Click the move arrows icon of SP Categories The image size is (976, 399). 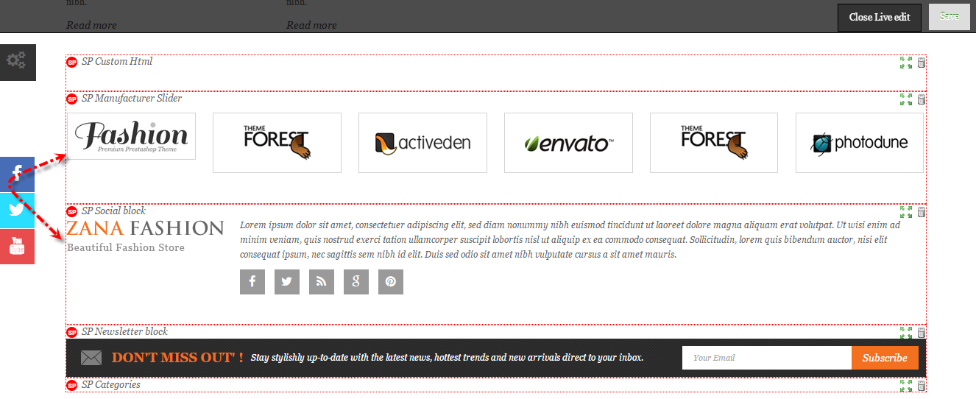coord(906,386)
